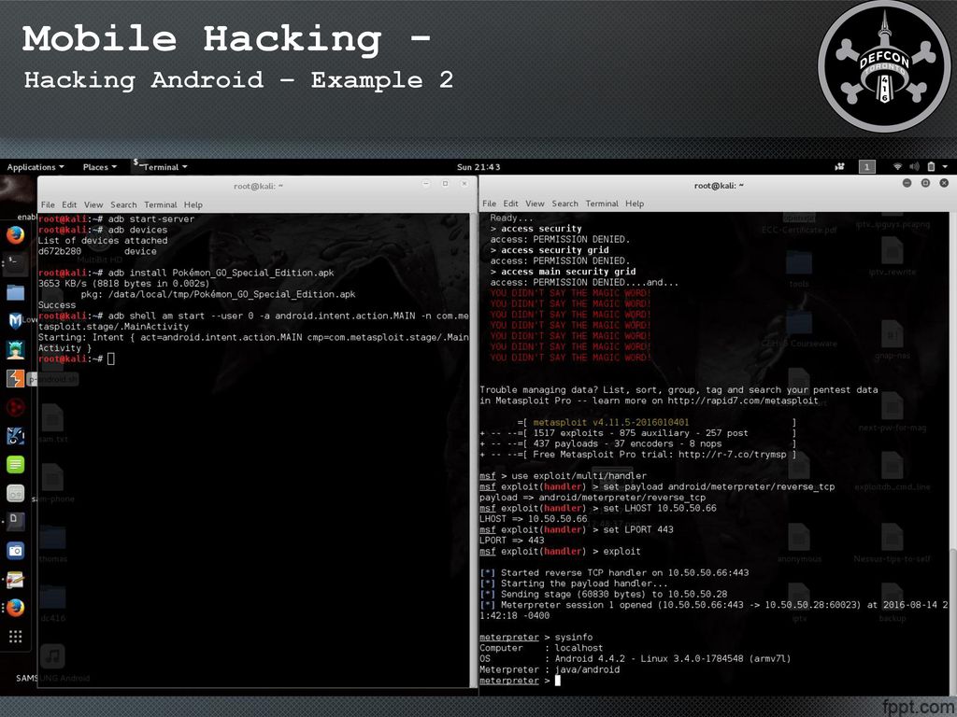
Task: Open the Places dropdown in the top bar
Action: [x=99, y=167]
